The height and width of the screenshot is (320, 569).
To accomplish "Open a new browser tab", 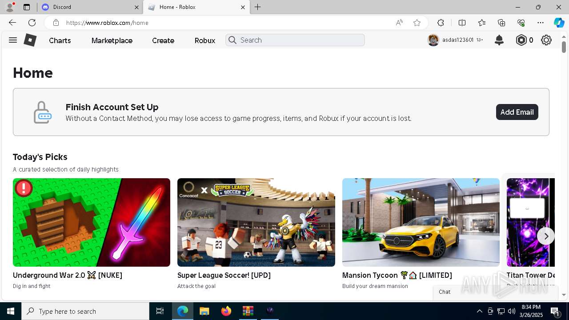I will tap(258, 7).
